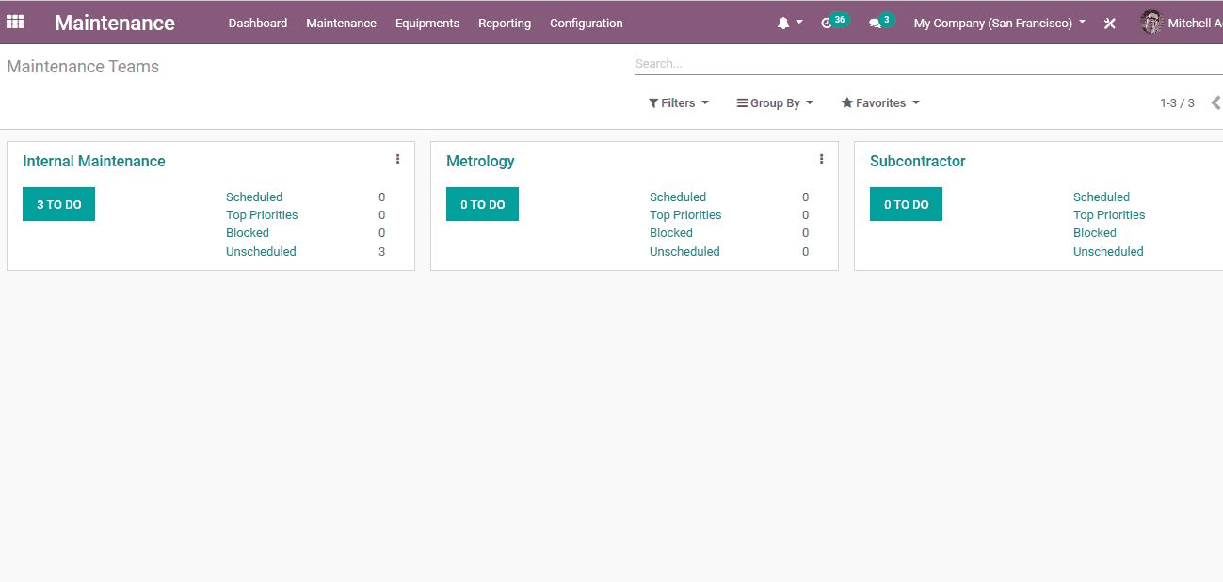Open activities clock icon with 36 badge
1223x582 pixels.
(x=834, y=22)
